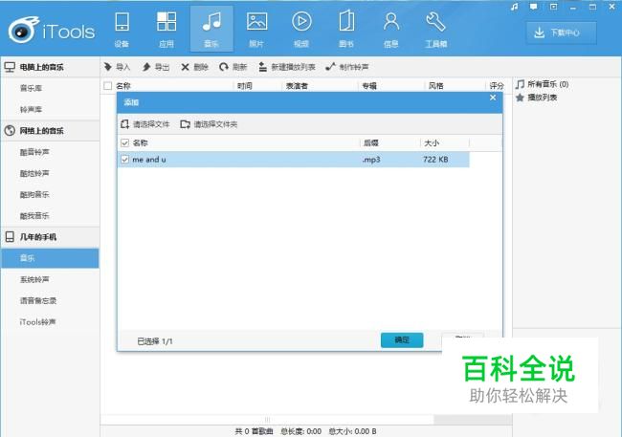
Task: Open the Toolbox (工具箱) section
Action: pyautogui.click(x=436, y=29)
